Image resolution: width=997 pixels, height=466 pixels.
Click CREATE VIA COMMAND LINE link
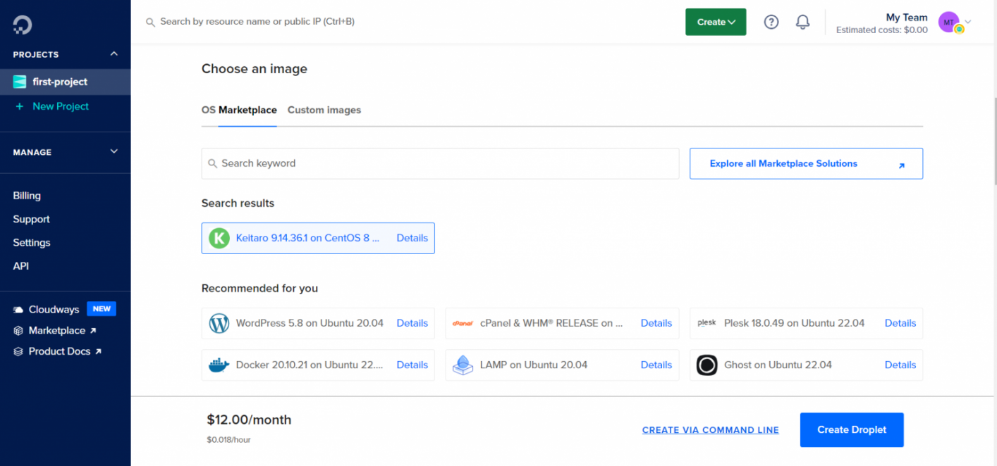[711, 430]
